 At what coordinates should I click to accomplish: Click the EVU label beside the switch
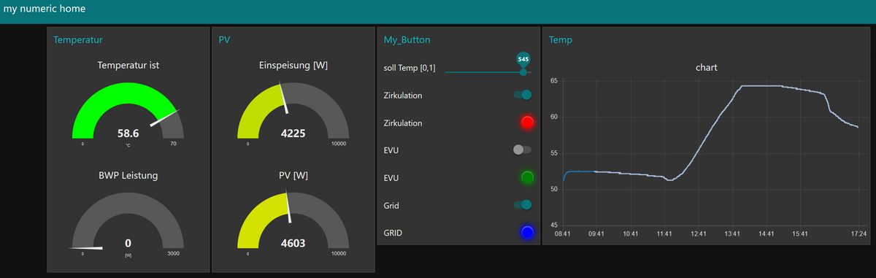click(x=391, y=150)
